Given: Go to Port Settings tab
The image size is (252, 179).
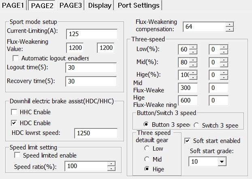Looking at the screenshot, I should 138,6.
